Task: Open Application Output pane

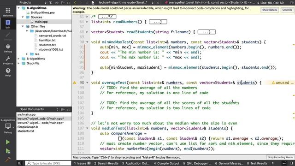Action: 136,163
